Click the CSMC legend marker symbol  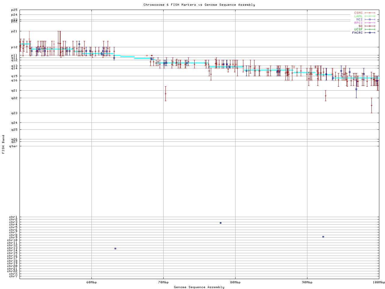pyautogui.click(x=370, y=13)
